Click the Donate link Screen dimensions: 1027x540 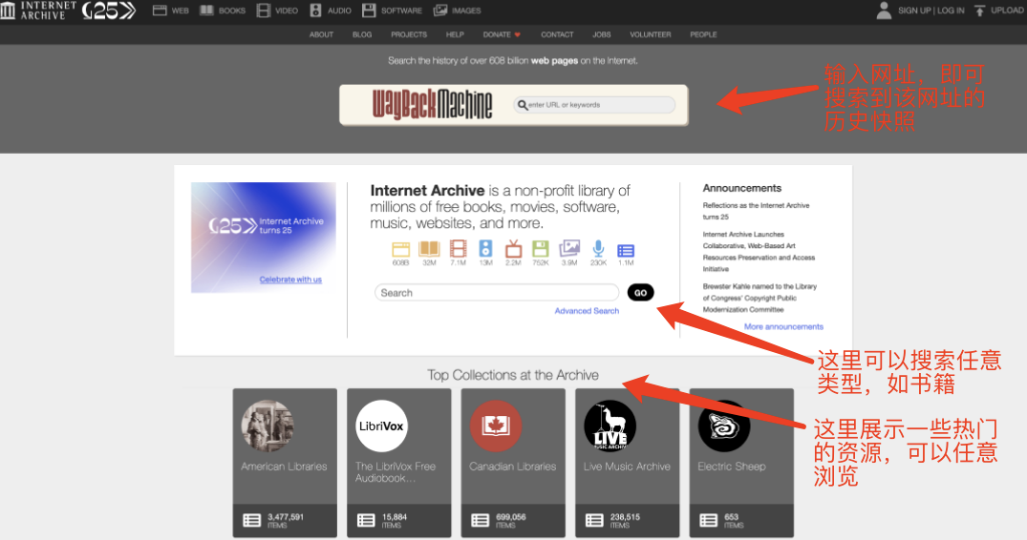pyautogui.click(x=501, y=34)
